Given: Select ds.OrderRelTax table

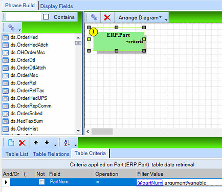Looking at the screenshot, I should pyautogui.click(x=27, y=91).
